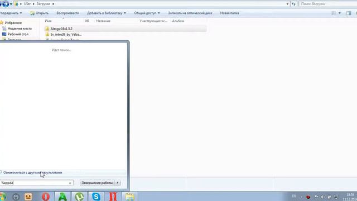Sort by the № column header
Viewport: 357px width, 201px height.
click(x=87, y=21)
